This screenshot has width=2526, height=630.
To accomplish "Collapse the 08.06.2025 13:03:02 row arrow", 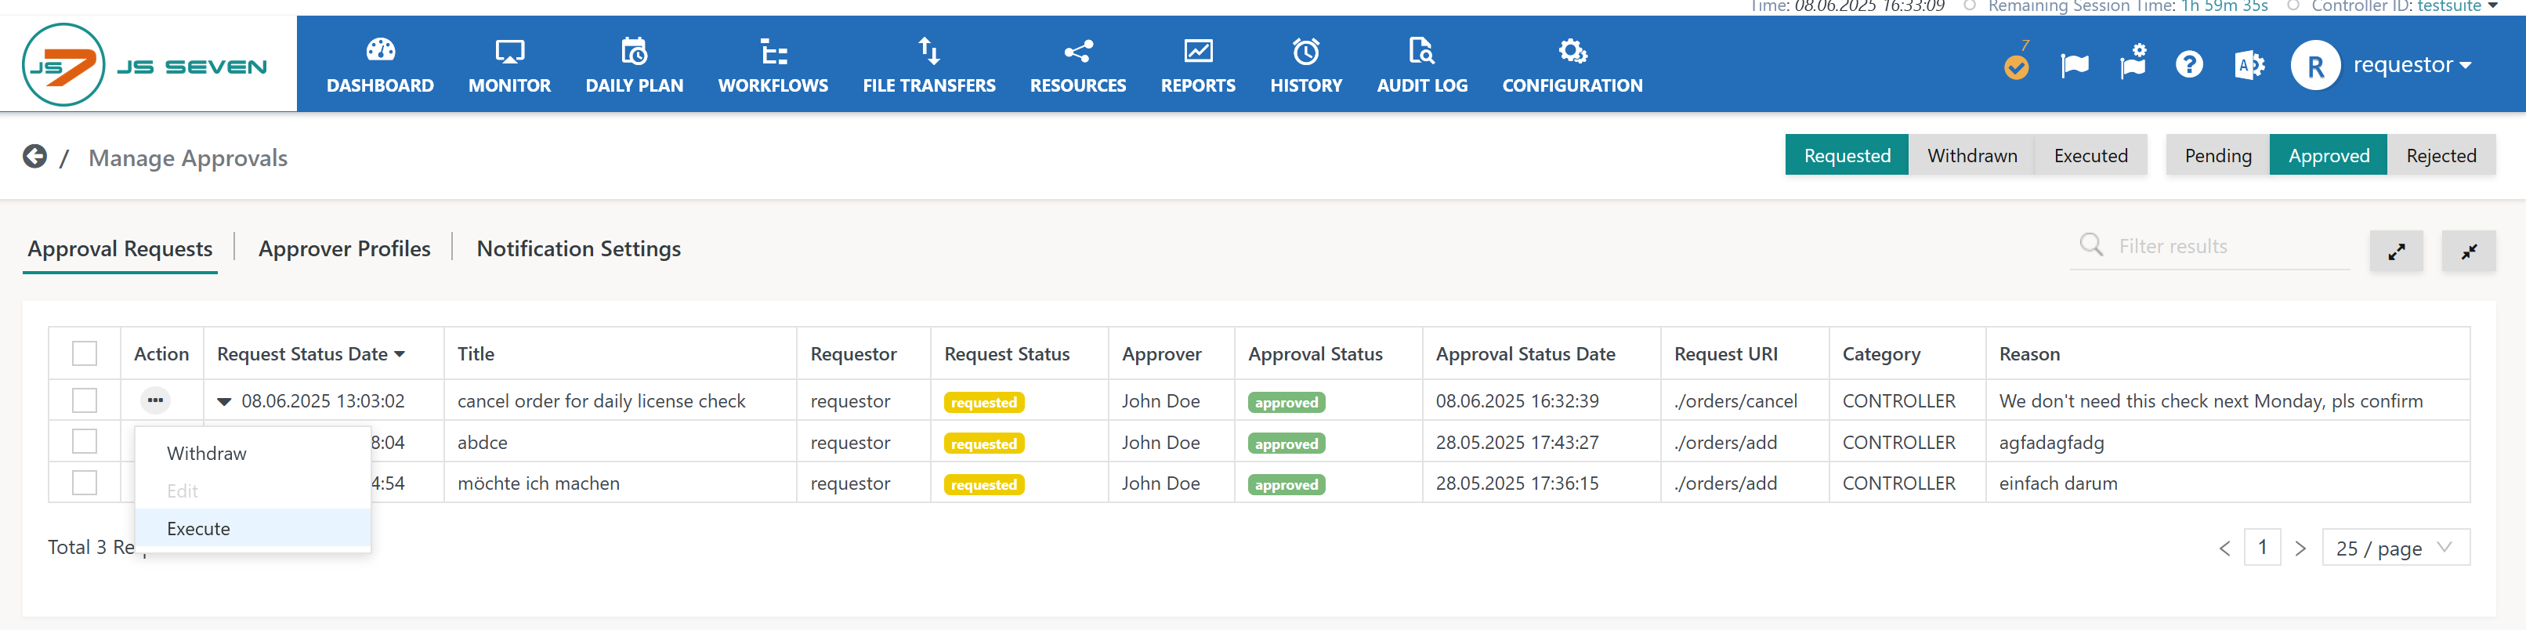I will click(225, 401).
